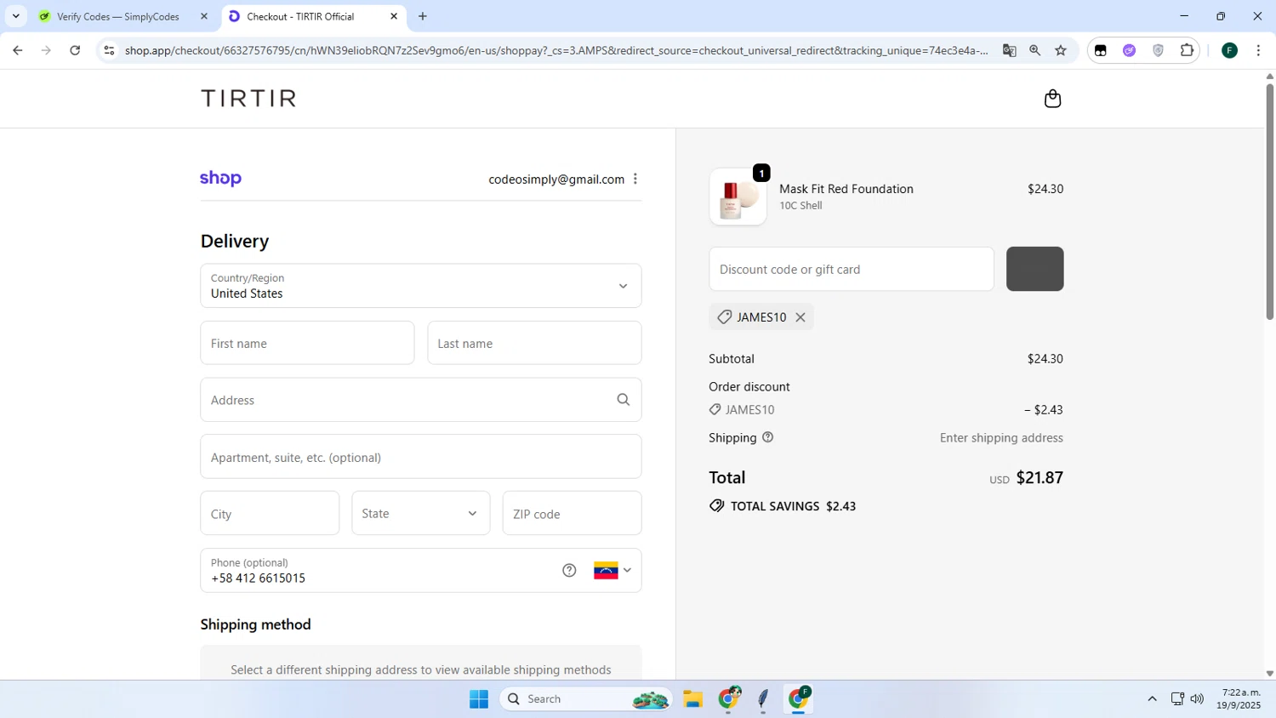Screen dimensions: 1276x718
Task: Click the dark apply discount button
Action: 1034,269
